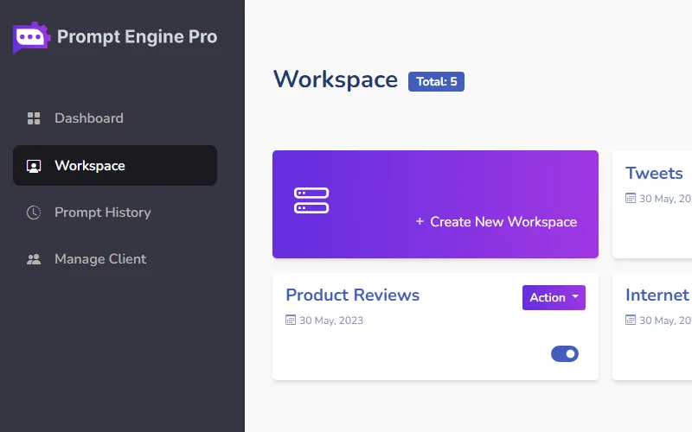This screenshot has height=432, width=692.
Task: Click the Dashboard grid icon
Action: (x=34, y=118)
